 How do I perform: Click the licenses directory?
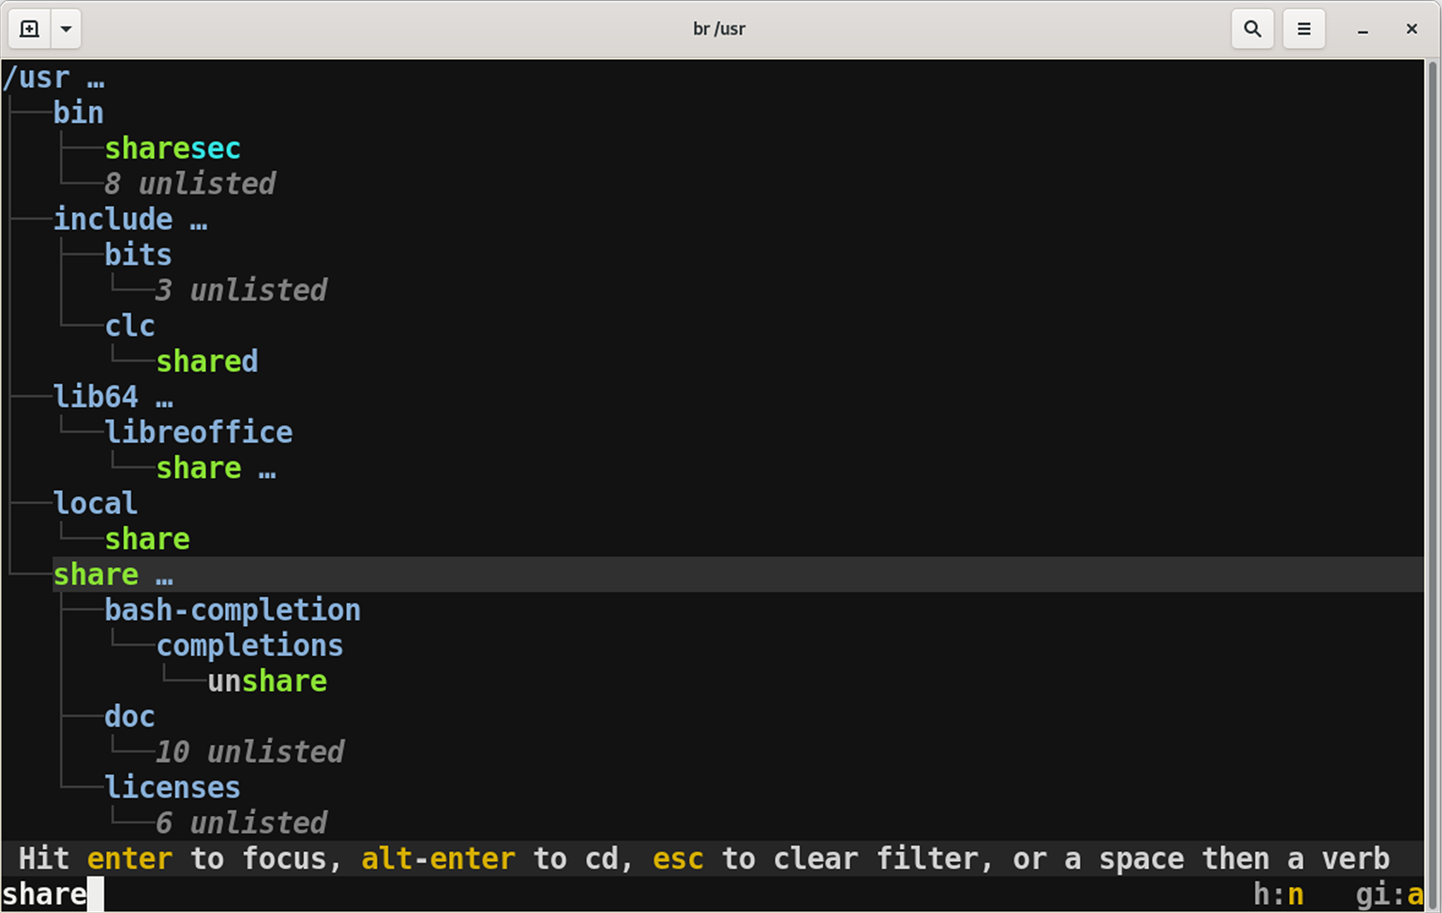click(173, 788)
